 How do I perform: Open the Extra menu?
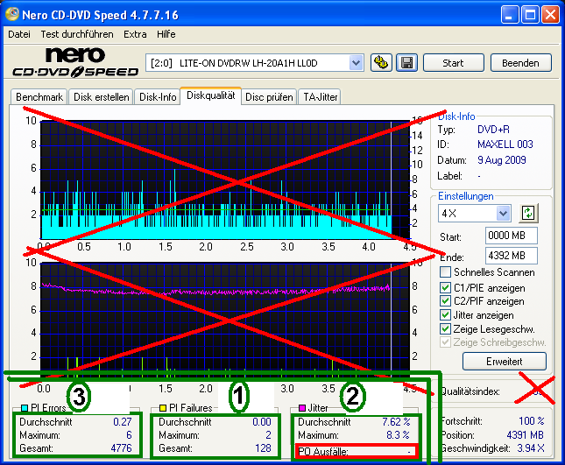click(x=135, y=34)
